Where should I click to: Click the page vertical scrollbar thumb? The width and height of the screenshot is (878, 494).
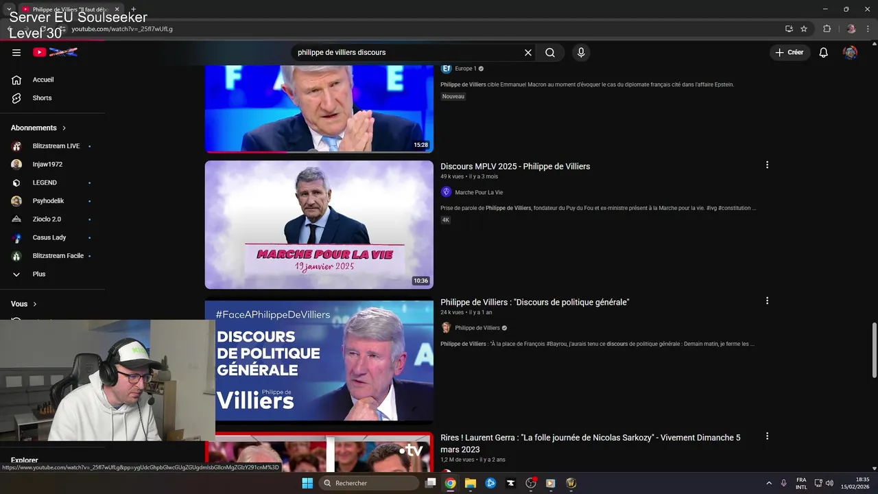tap(874, 350)
